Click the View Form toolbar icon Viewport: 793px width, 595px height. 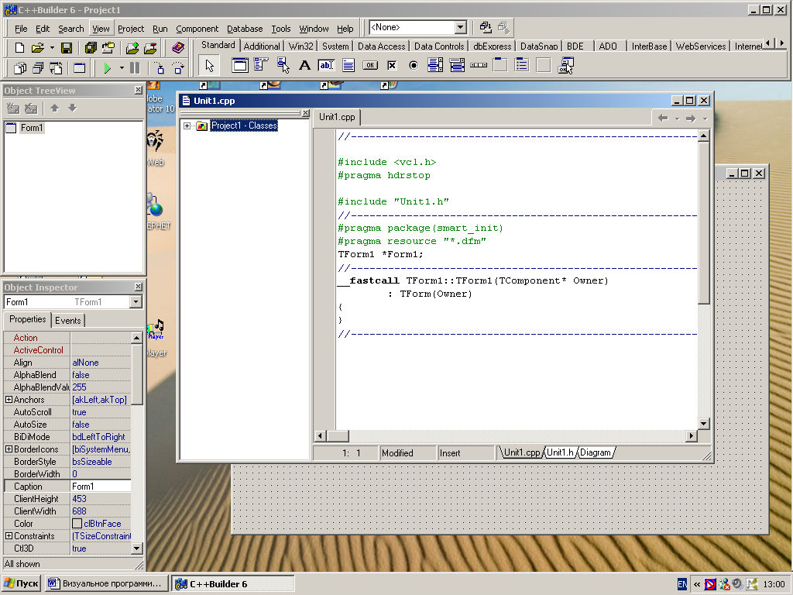click(x=38, y=68)
